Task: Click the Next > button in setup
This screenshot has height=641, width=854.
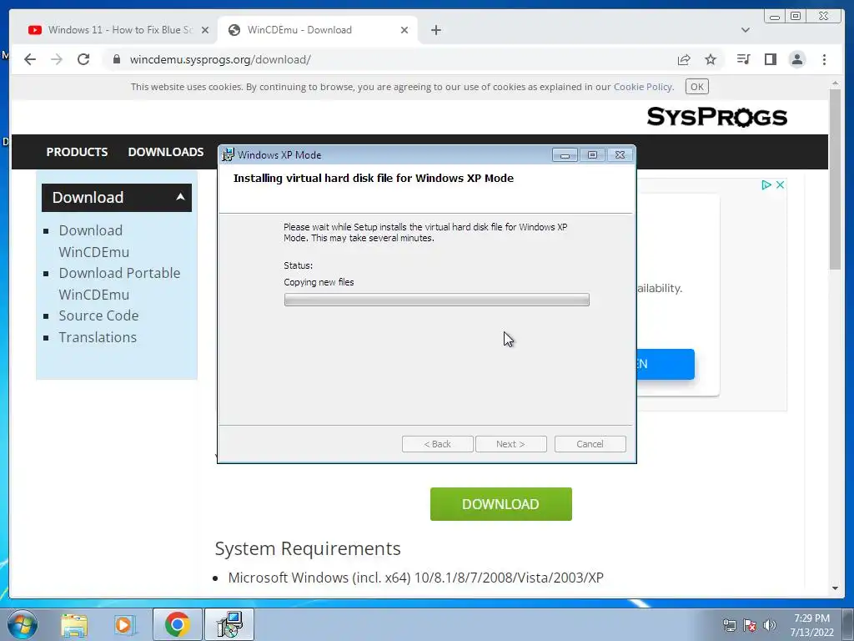Action: pyautogui.click(x=510, y=444)
